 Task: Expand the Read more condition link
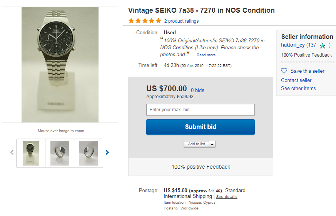(x=206, y=55)
